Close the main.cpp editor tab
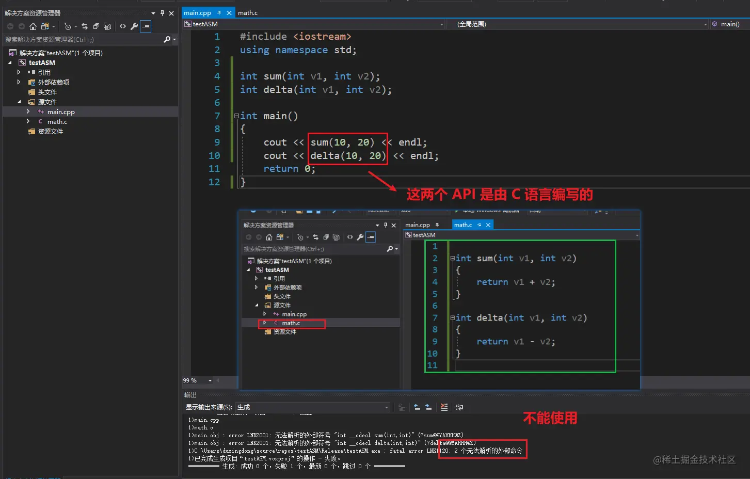Screen dimensions: 750x479 [x=229, y=13]
